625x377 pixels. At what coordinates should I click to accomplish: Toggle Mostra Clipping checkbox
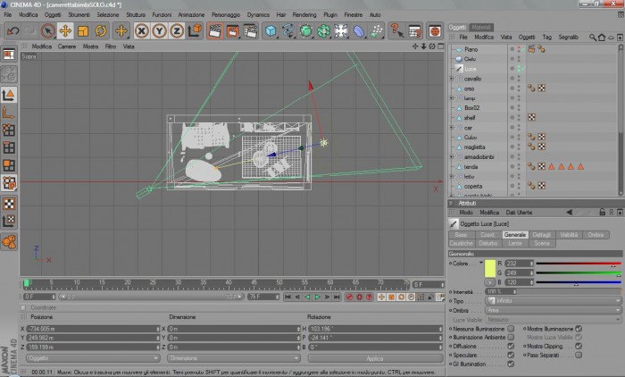tap(579, 347)
